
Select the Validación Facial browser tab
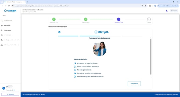pos(15,2)
